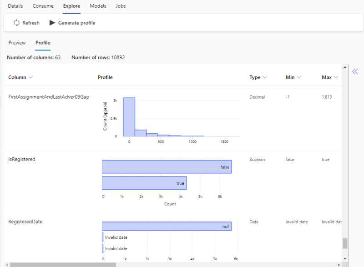
Task: Click the 'Decimal' type cell
Action: point(257,97)
